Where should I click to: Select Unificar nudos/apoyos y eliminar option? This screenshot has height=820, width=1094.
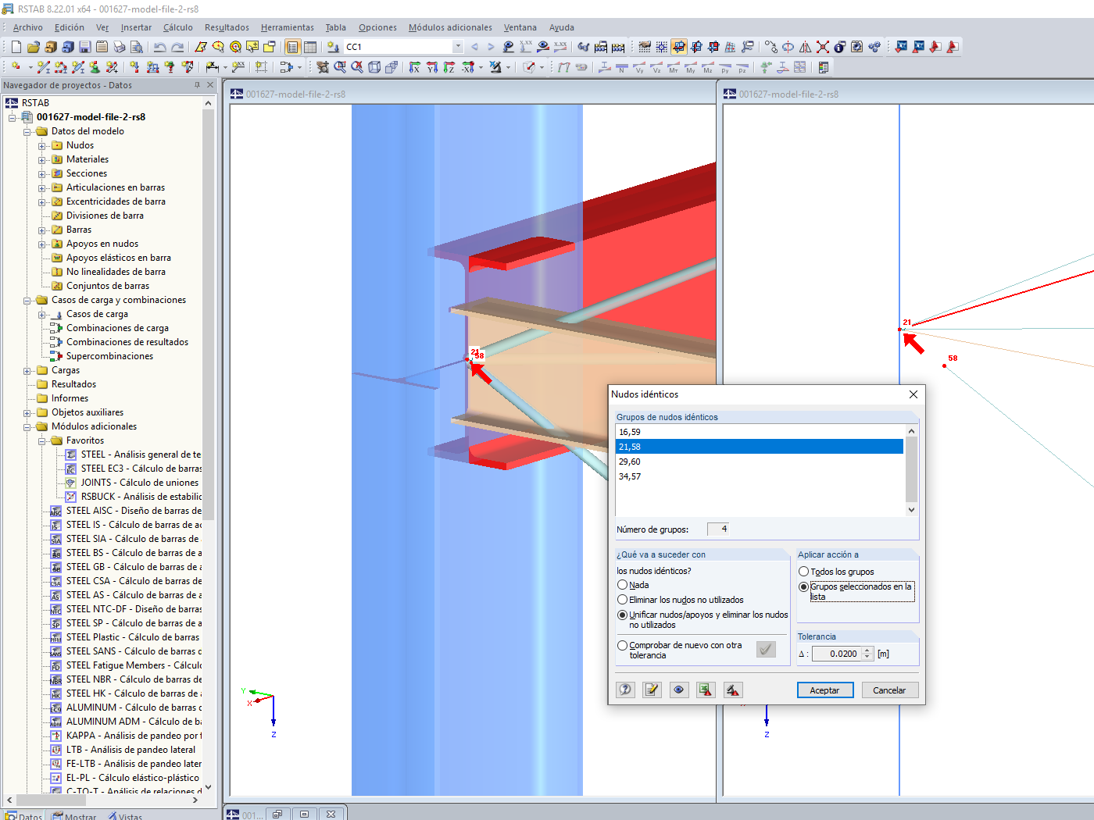[623, 615]
